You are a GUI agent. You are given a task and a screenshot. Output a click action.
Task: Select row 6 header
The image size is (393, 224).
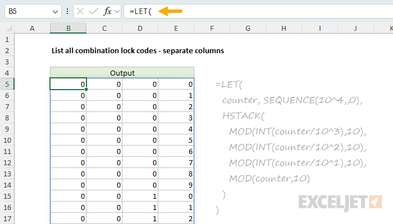7,96
